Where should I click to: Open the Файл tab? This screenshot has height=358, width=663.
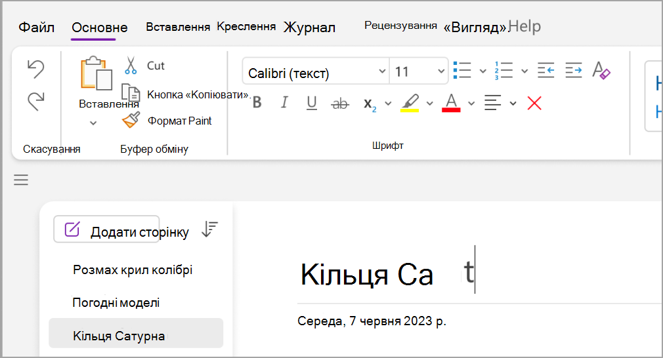[36, 28]
